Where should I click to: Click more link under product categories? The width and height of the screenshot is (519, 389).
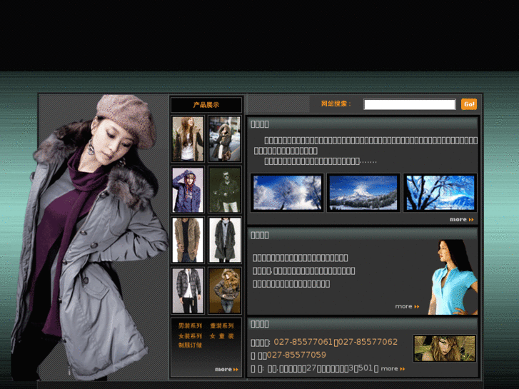coord(226,369)
